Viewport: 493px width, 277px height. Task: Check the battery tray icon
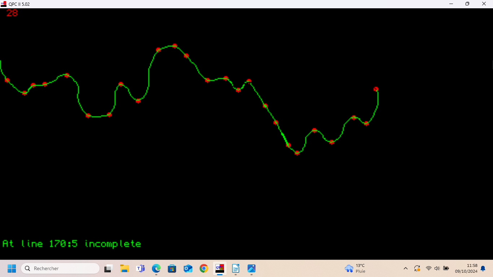pyautogui.click(x=446, y=268)
